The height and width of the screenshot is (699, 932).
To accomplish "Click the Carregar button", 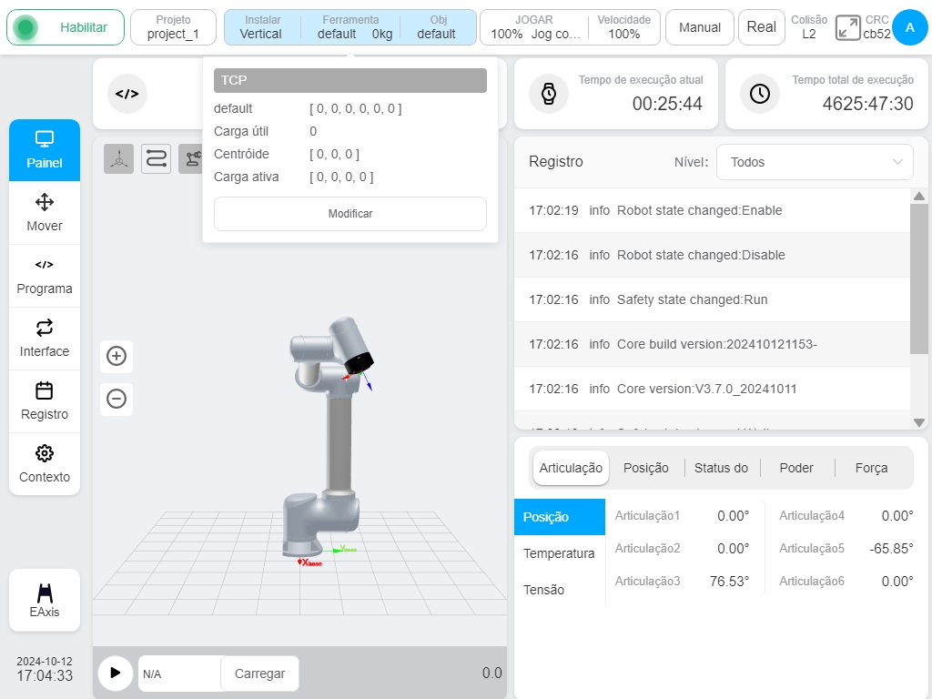I will (259, 674).
